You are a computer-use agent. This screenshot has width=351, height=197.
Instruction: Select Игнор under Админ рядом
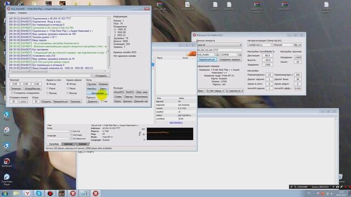pyautogui.click(x=67, y=84)
